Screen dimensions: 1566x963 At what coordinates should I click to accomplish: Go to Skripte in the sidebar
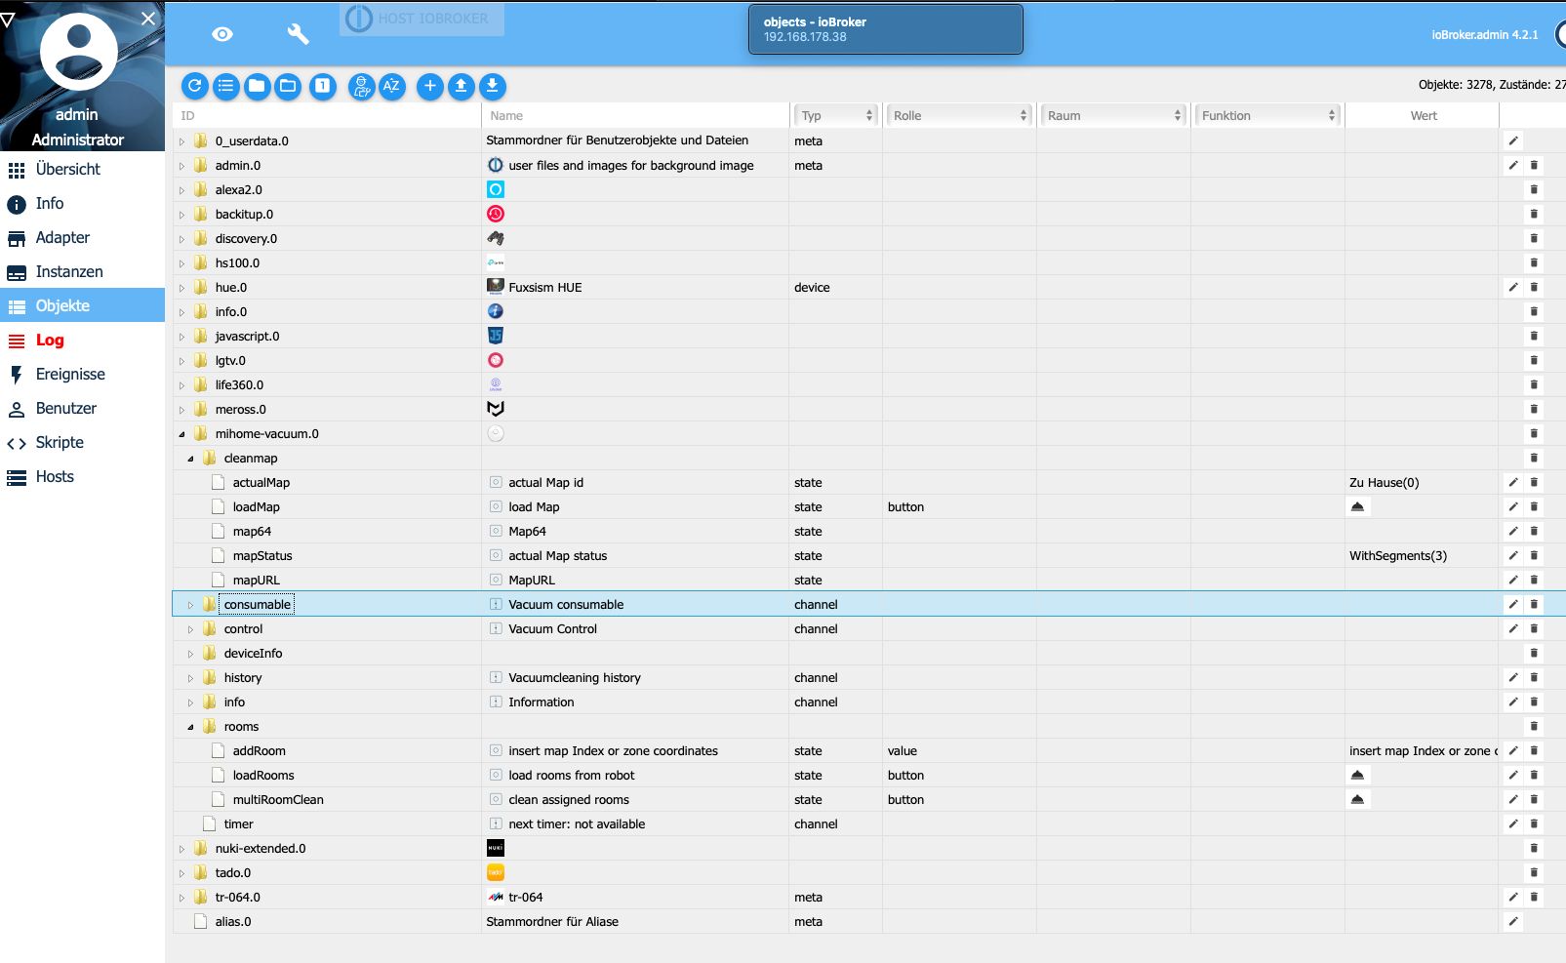[x=82, y=442]
